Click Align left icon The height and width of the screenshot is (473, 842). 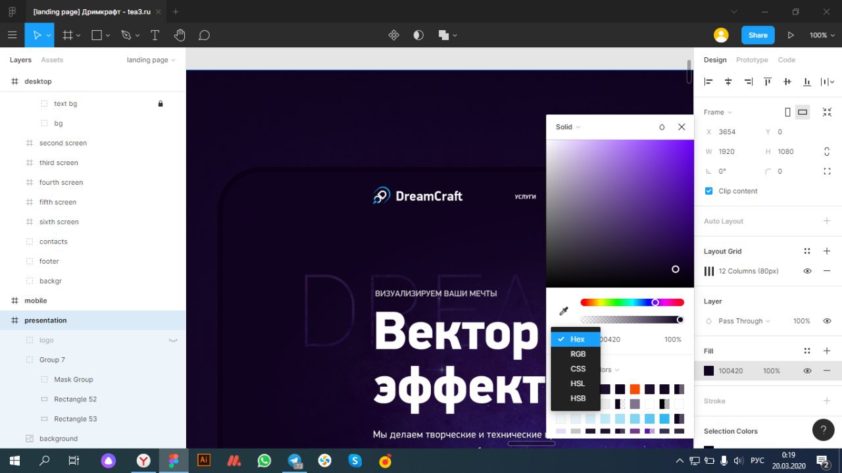pos(708,82)
